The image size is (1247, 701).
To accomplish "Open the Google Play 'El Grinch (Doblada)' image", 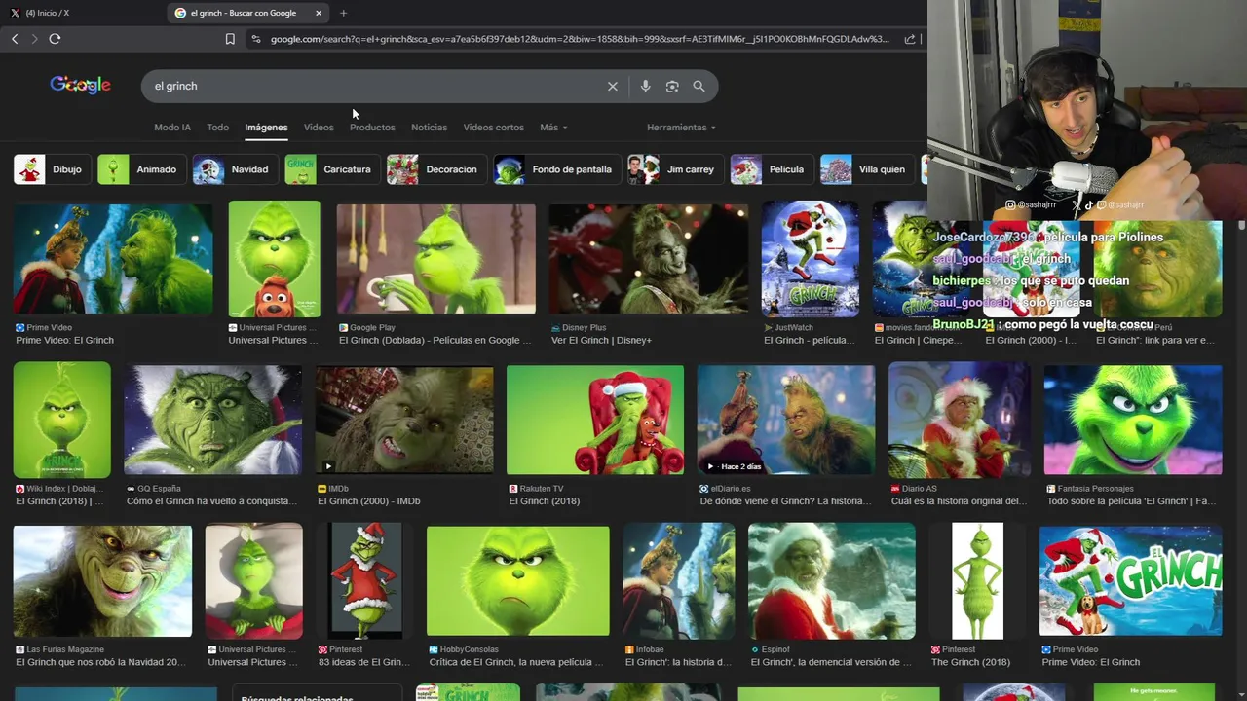I will coord(435,259).
